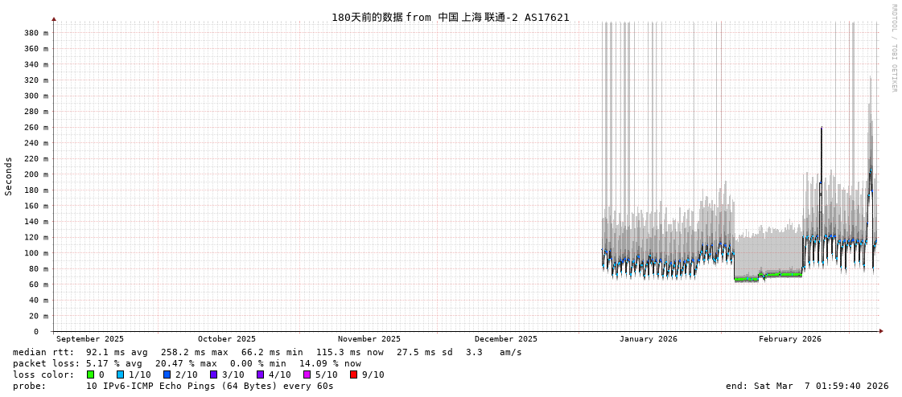Click the 380 m y-axis label
902x397 pixels.
click(35, 33)
